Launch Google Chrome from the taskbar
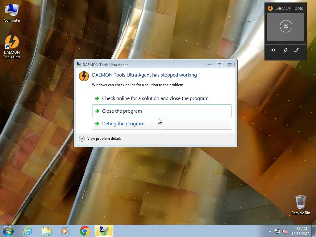The height and width of the screenshot is (237, 316). click(85, 231)
